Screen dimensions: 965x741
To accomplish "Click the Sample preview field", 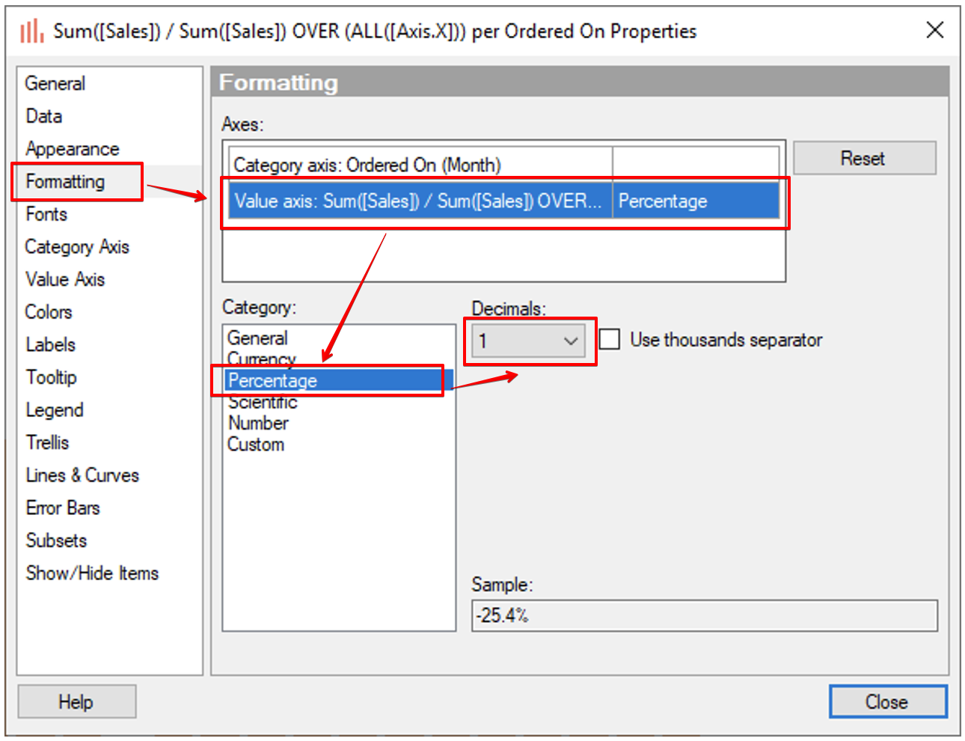I will point(704,615).
